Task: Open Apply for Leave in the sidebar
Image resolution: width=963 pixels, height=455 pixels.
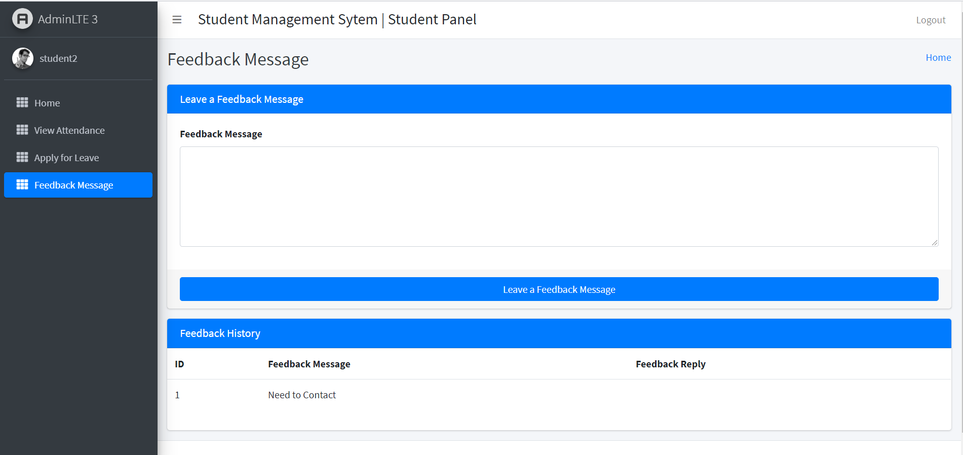Action: (78, 158)
